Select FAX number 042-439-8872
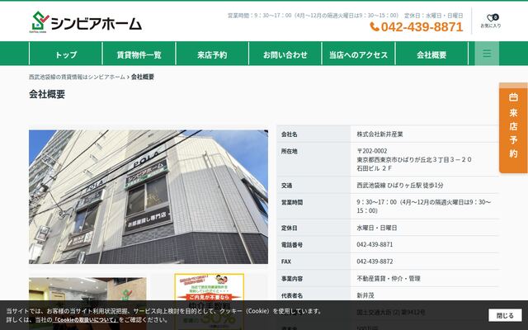Viewport: 528px width, 330px height. [375, 262]
